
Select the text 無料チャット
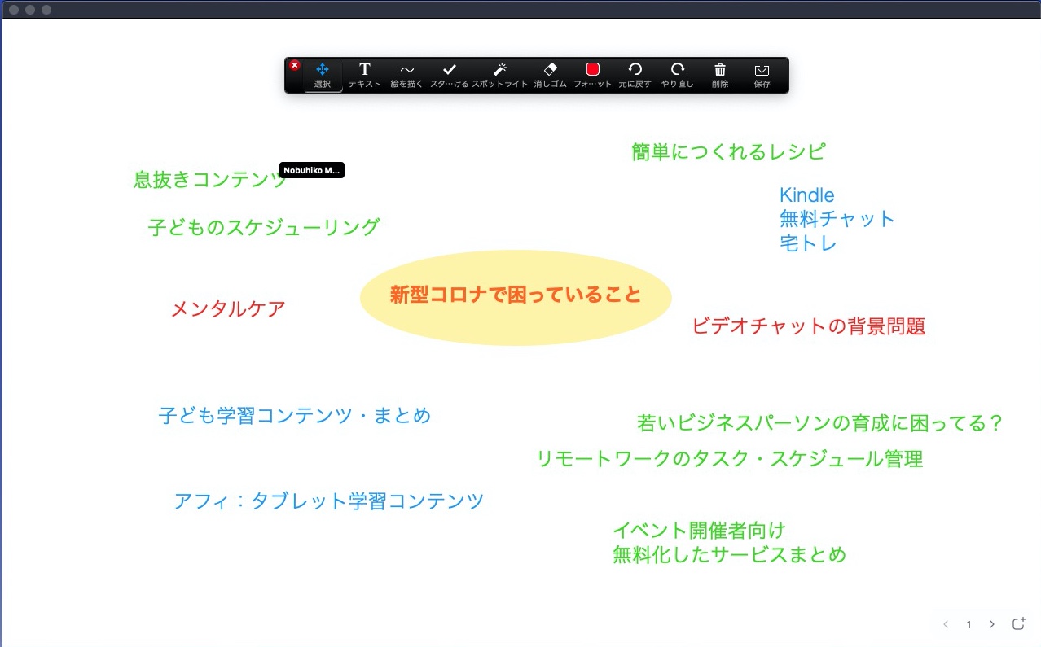837,218
